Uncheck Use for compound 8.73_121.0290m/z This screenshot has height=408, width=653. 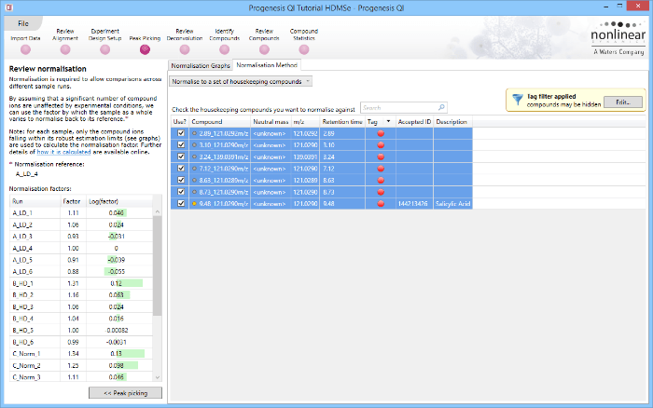pos(181,192)
